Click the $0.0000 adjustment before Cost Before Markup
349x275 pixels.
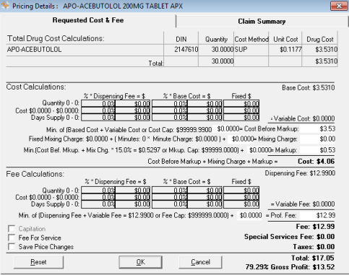[228, 129]
